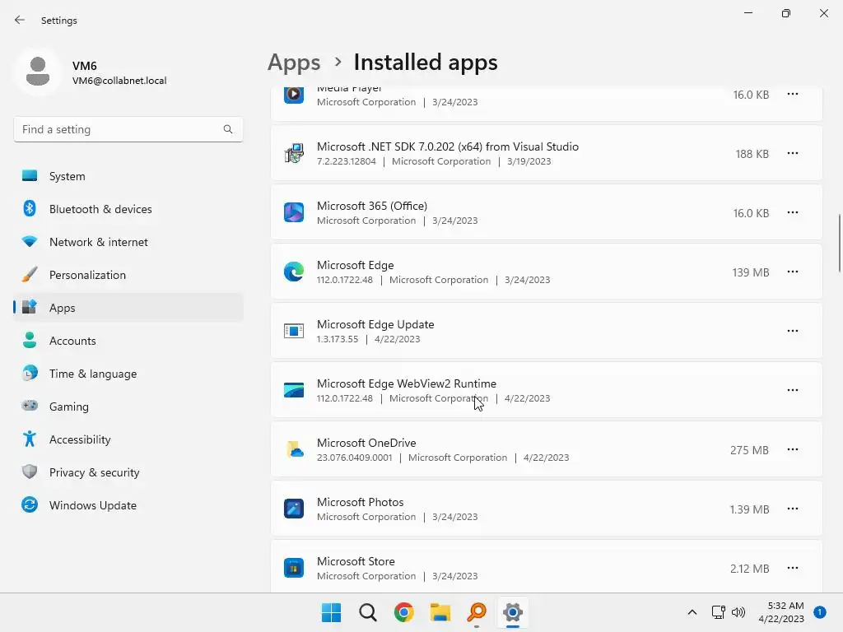The width and height of the screenshot is (843, 632).
Task: Click the Apps breadcrumb link
Action: pos(294,63)
